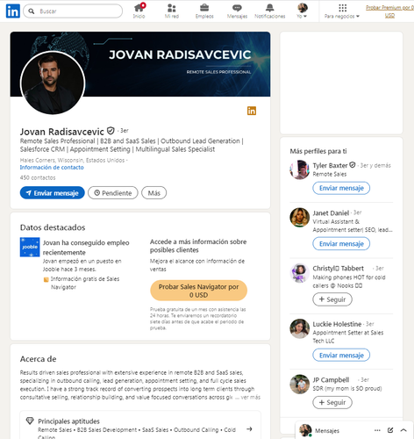This screenshot has height=439, width=414.
Task: Open Tyler Baxter's profile picture
Action: point(300,169)
